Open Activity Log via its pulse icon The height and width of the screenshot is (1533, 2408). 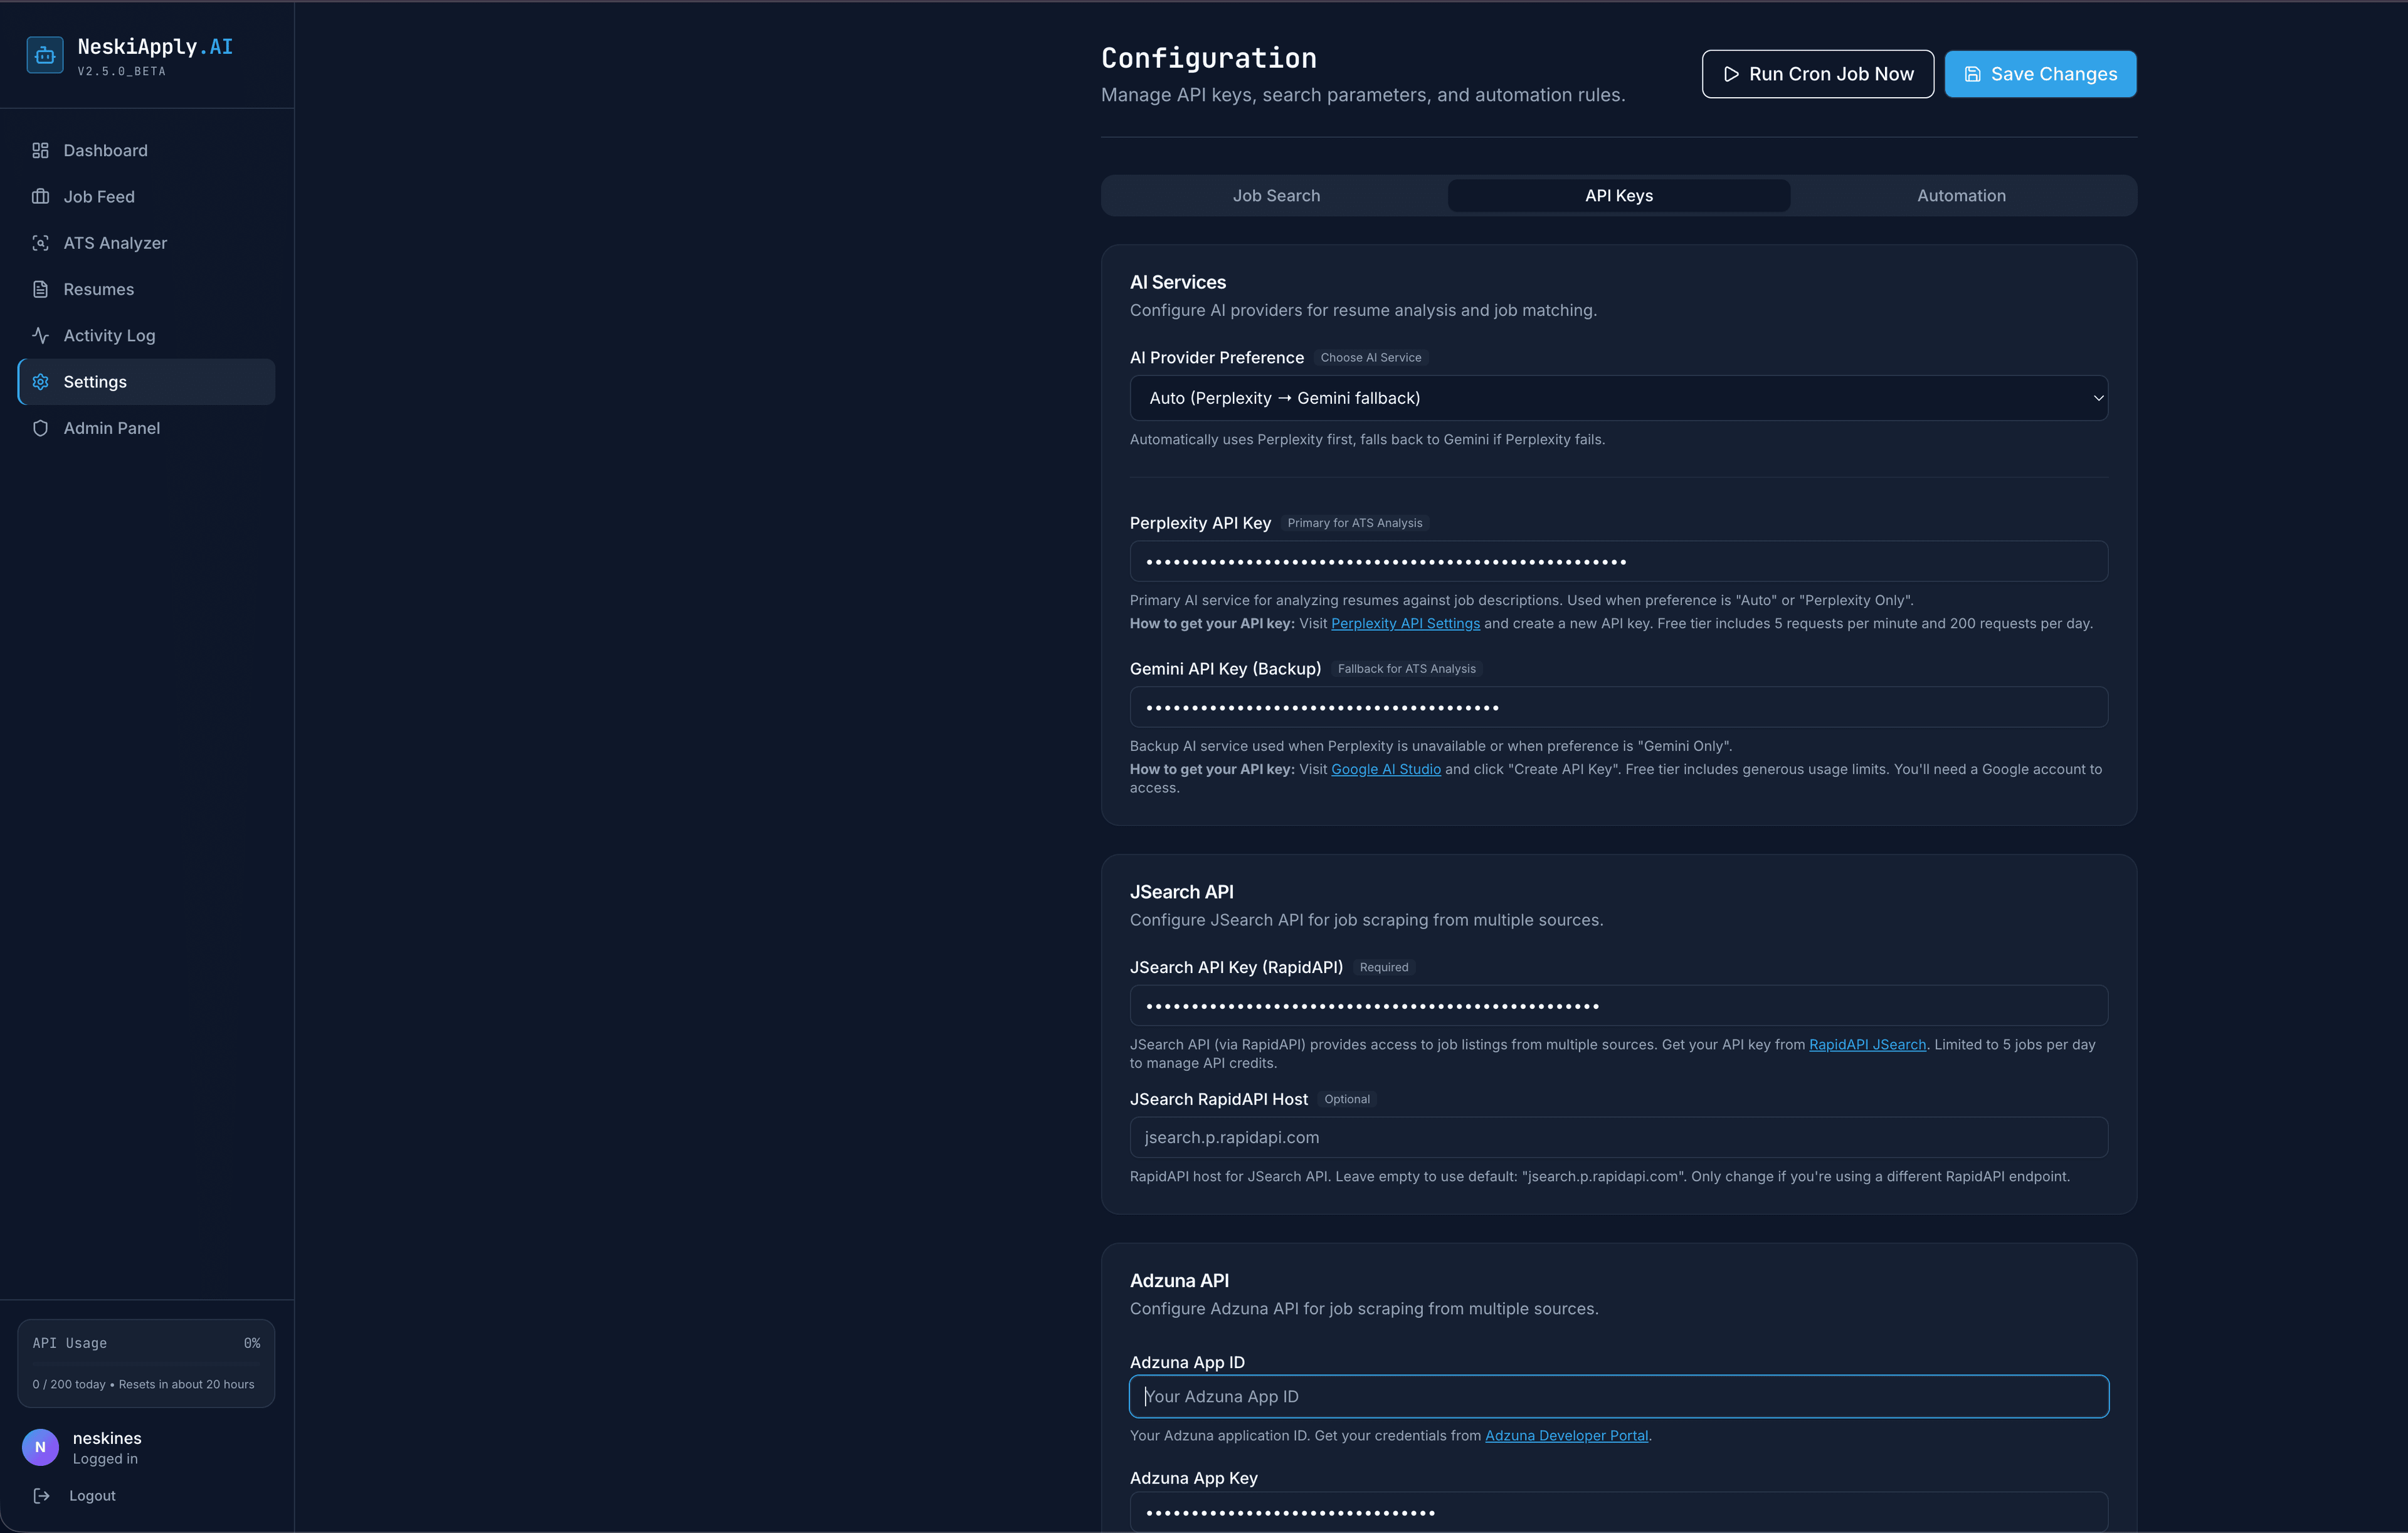click(40, 335)
